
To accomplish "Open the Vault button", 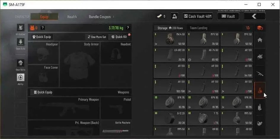I will point(228,16).
